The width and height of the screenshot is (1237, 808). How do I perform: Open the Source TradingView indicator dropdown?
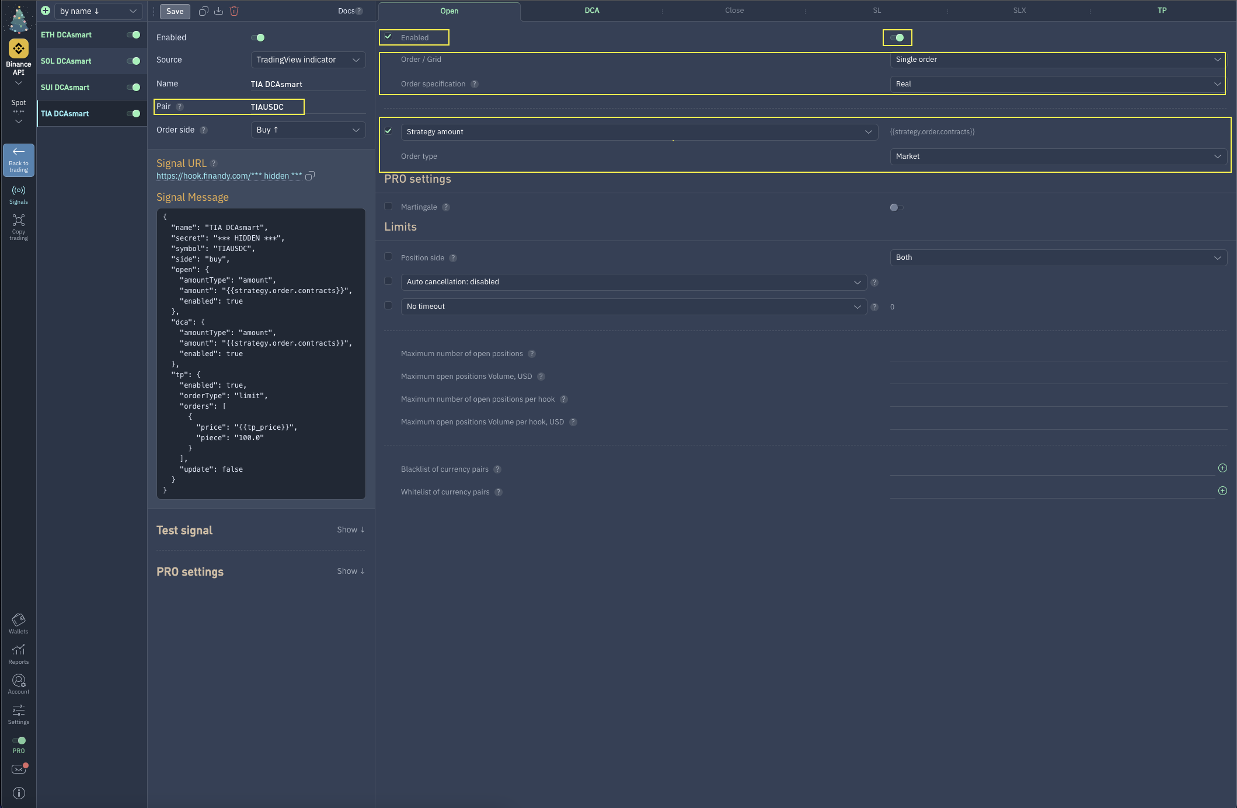coord(308,60)
